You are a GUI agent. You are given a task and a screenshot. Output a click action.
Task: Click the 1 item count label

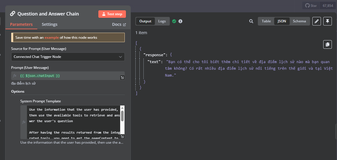141,33
